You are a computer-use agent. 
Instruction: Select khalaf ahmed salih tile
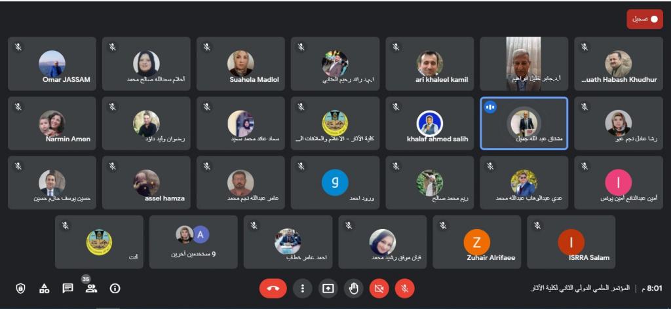[x=430, y=123]
